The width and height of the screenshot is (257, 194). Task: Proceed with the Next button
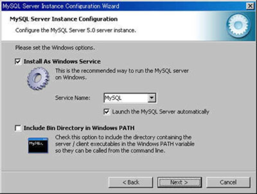180,182
